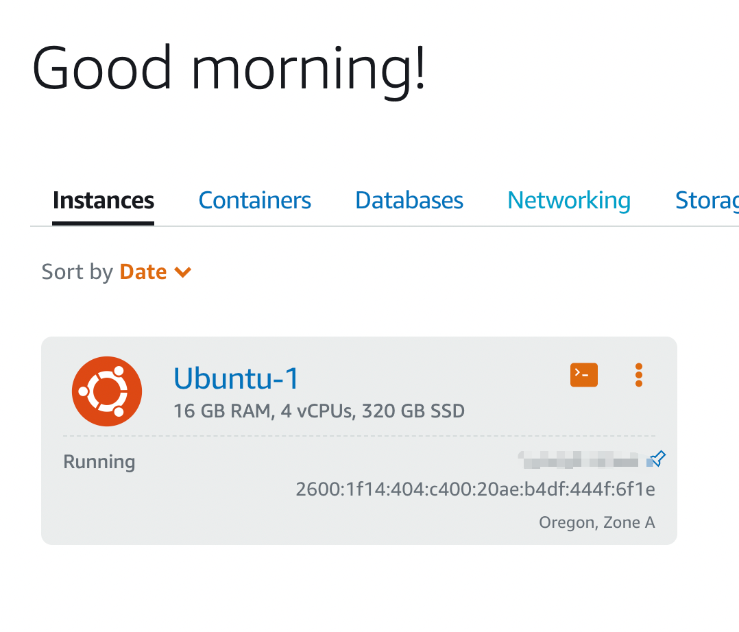This screenshot has height=632, width=739.
Task: Switch to the Containers tab
Action: [x=254, y=201]
